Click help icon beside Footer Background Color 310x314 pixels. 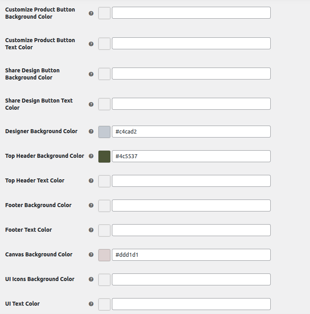pyautogui.click(x=91, y=205)
